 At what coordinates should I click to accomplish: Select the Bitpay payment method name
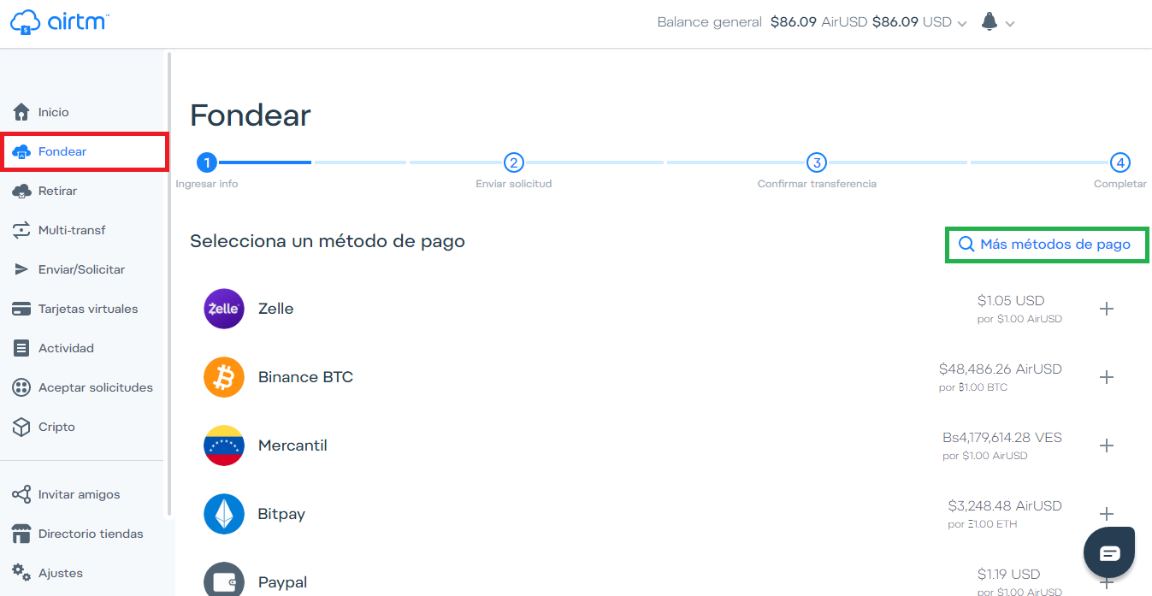click(281, 514)
